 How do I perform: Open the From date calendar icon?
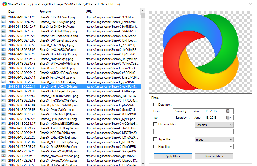click(x=228, y=111)
